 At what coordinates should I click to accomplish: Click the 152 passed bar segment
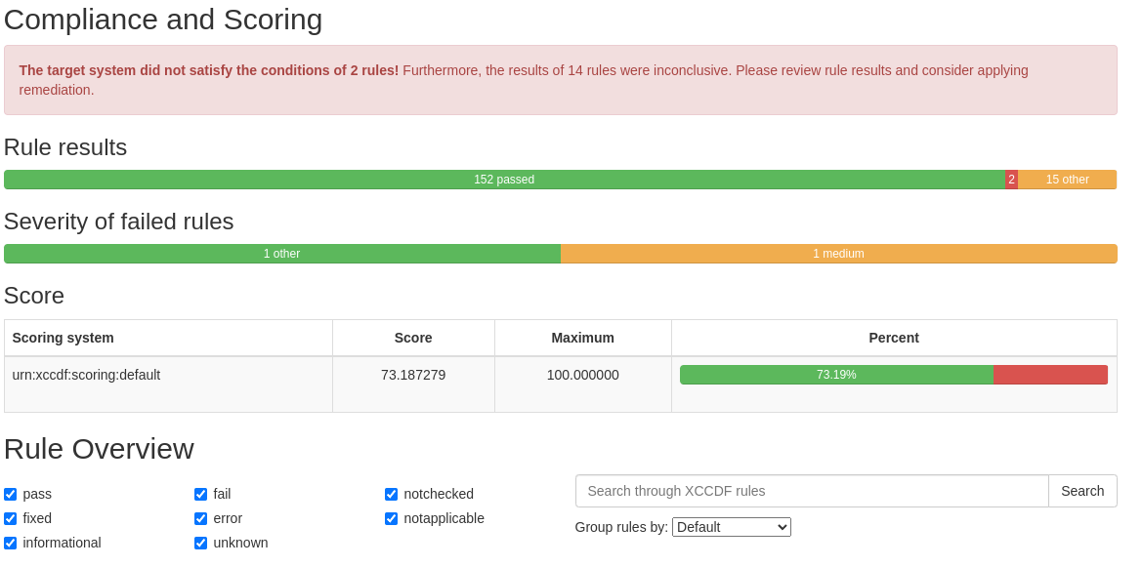(x=504, y=180)
